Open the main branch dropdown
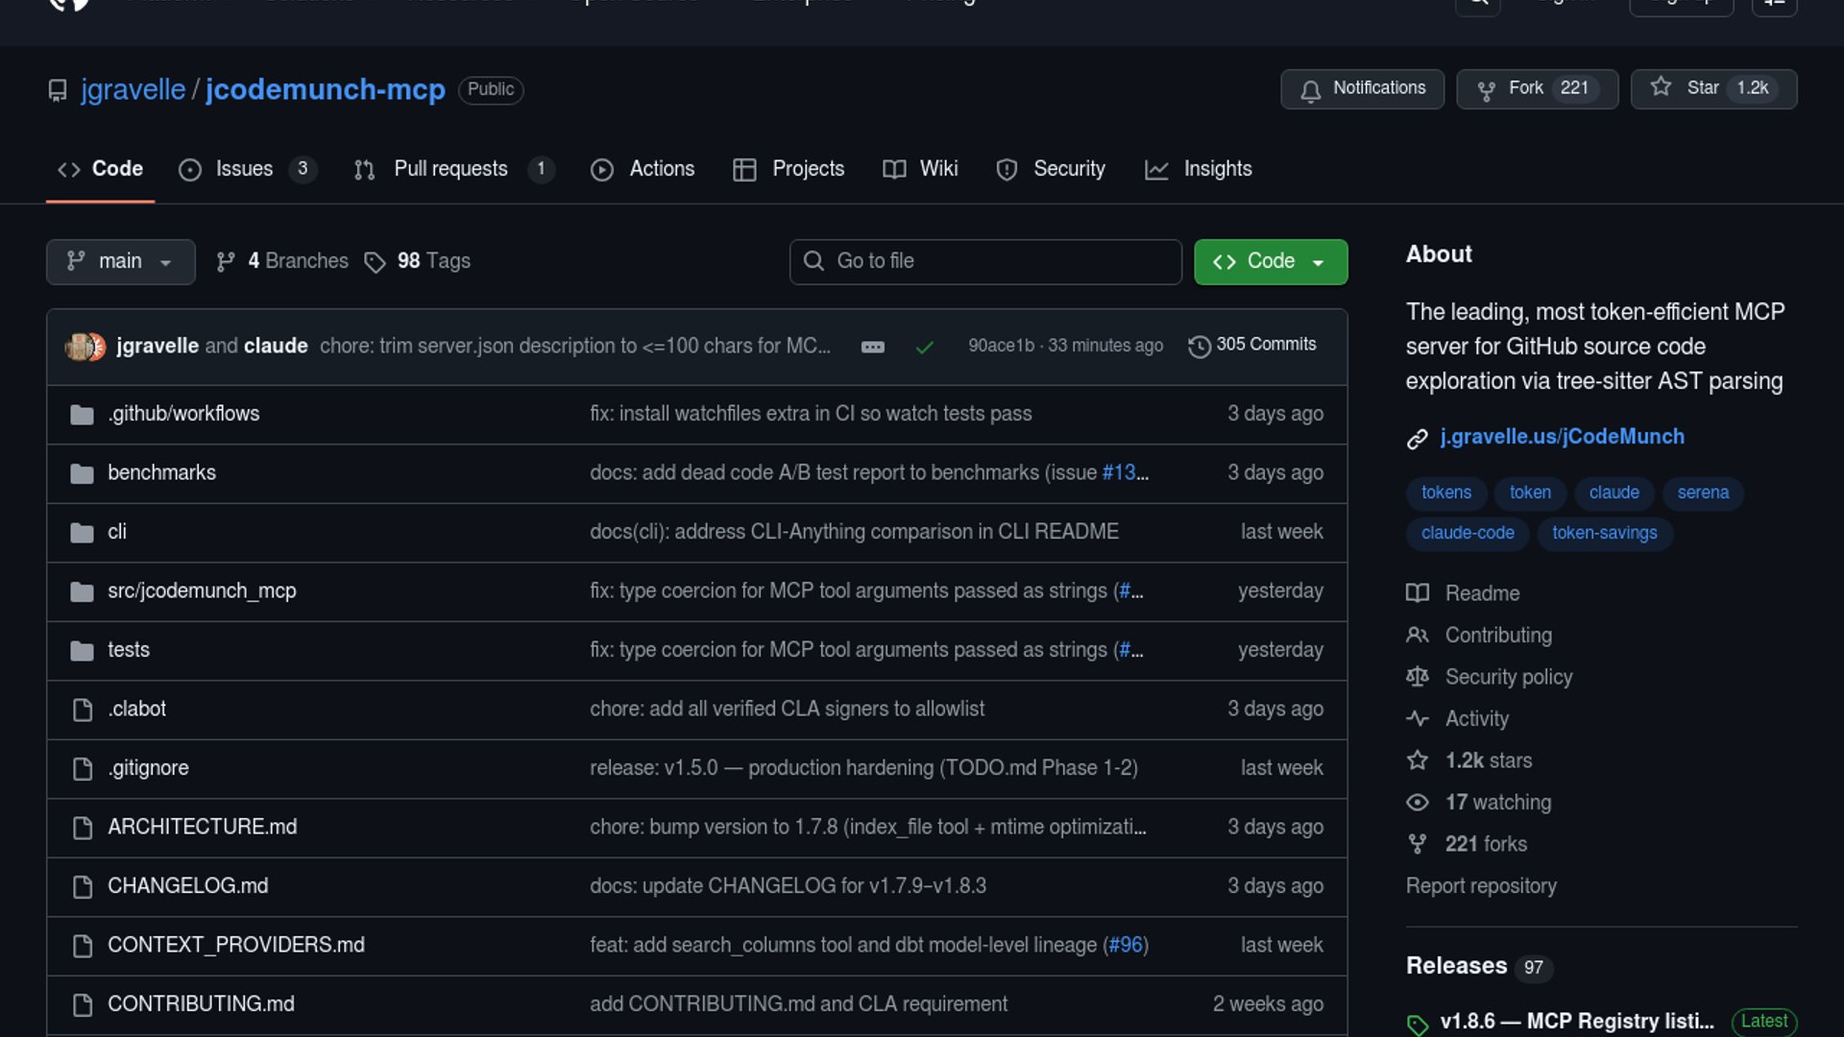The image size is (1844, 1037). (x=120, y=261)
